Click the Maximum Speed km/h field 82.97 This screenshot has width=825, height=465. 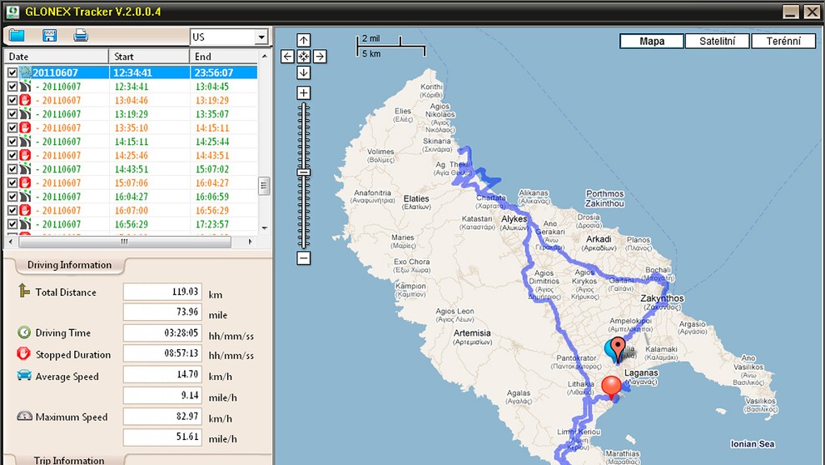162,416
